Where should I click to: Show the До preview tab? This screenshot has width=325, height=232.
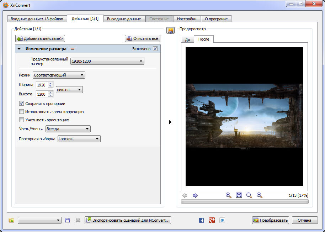pos(188,39)
